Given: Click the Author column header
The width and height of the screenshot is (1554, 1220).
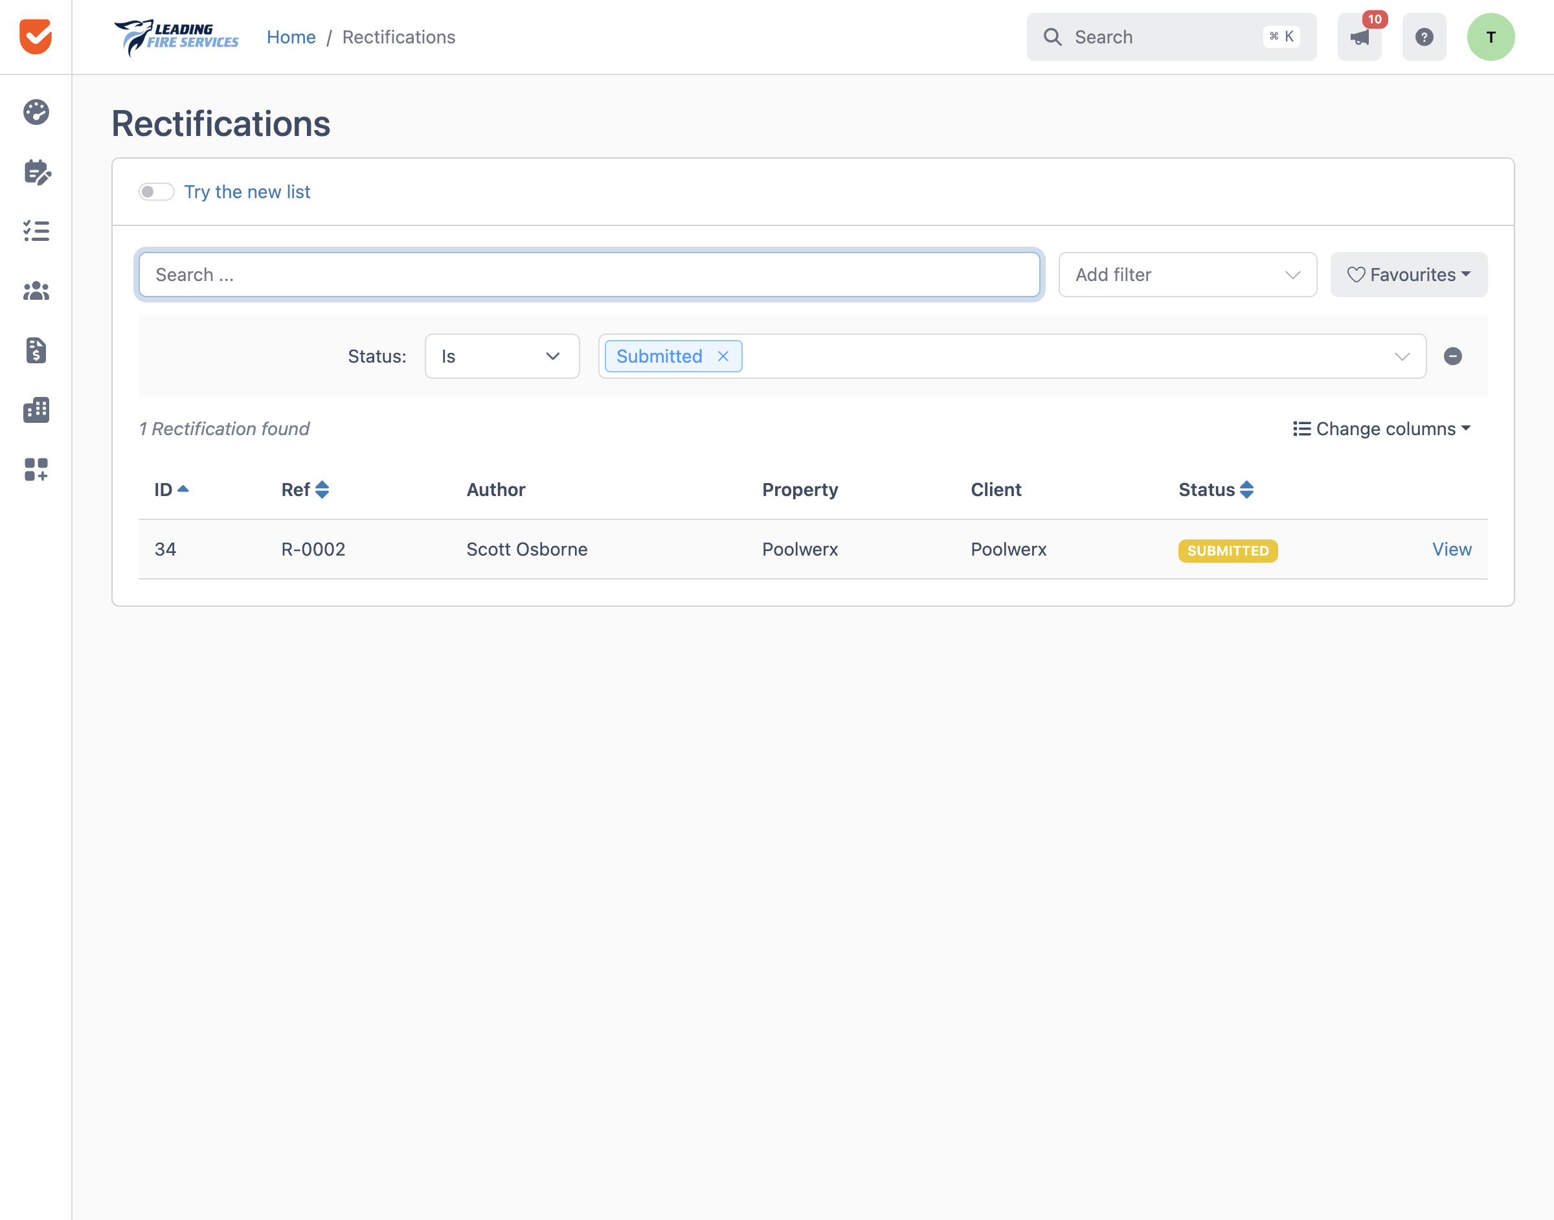Looking at the screenshot, I should [x=495, y=490].
